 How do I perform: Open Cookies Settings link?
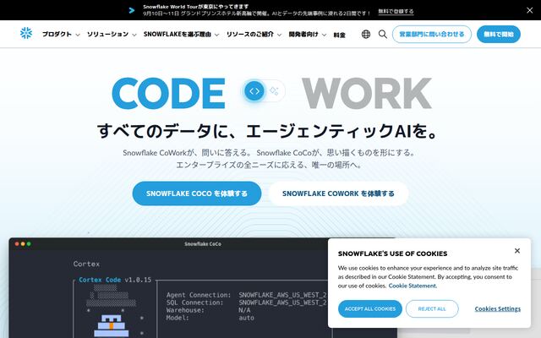point(498,308)
